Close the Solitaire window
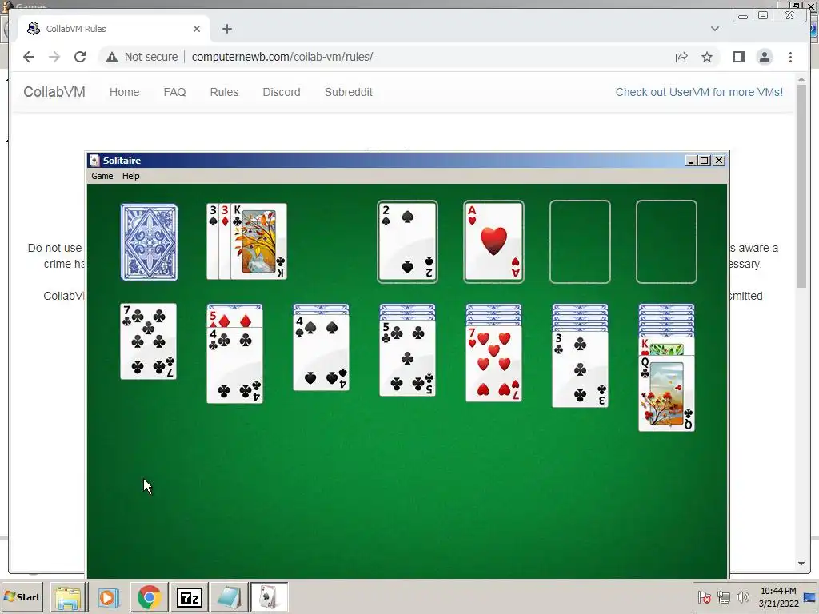Viewport: 819px width, 614px height. point(719,160)
